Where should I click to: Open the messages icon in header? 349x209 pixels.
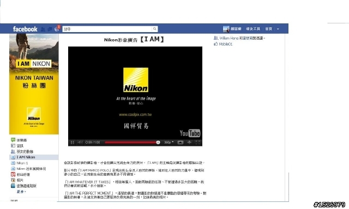tap(50, 29)
